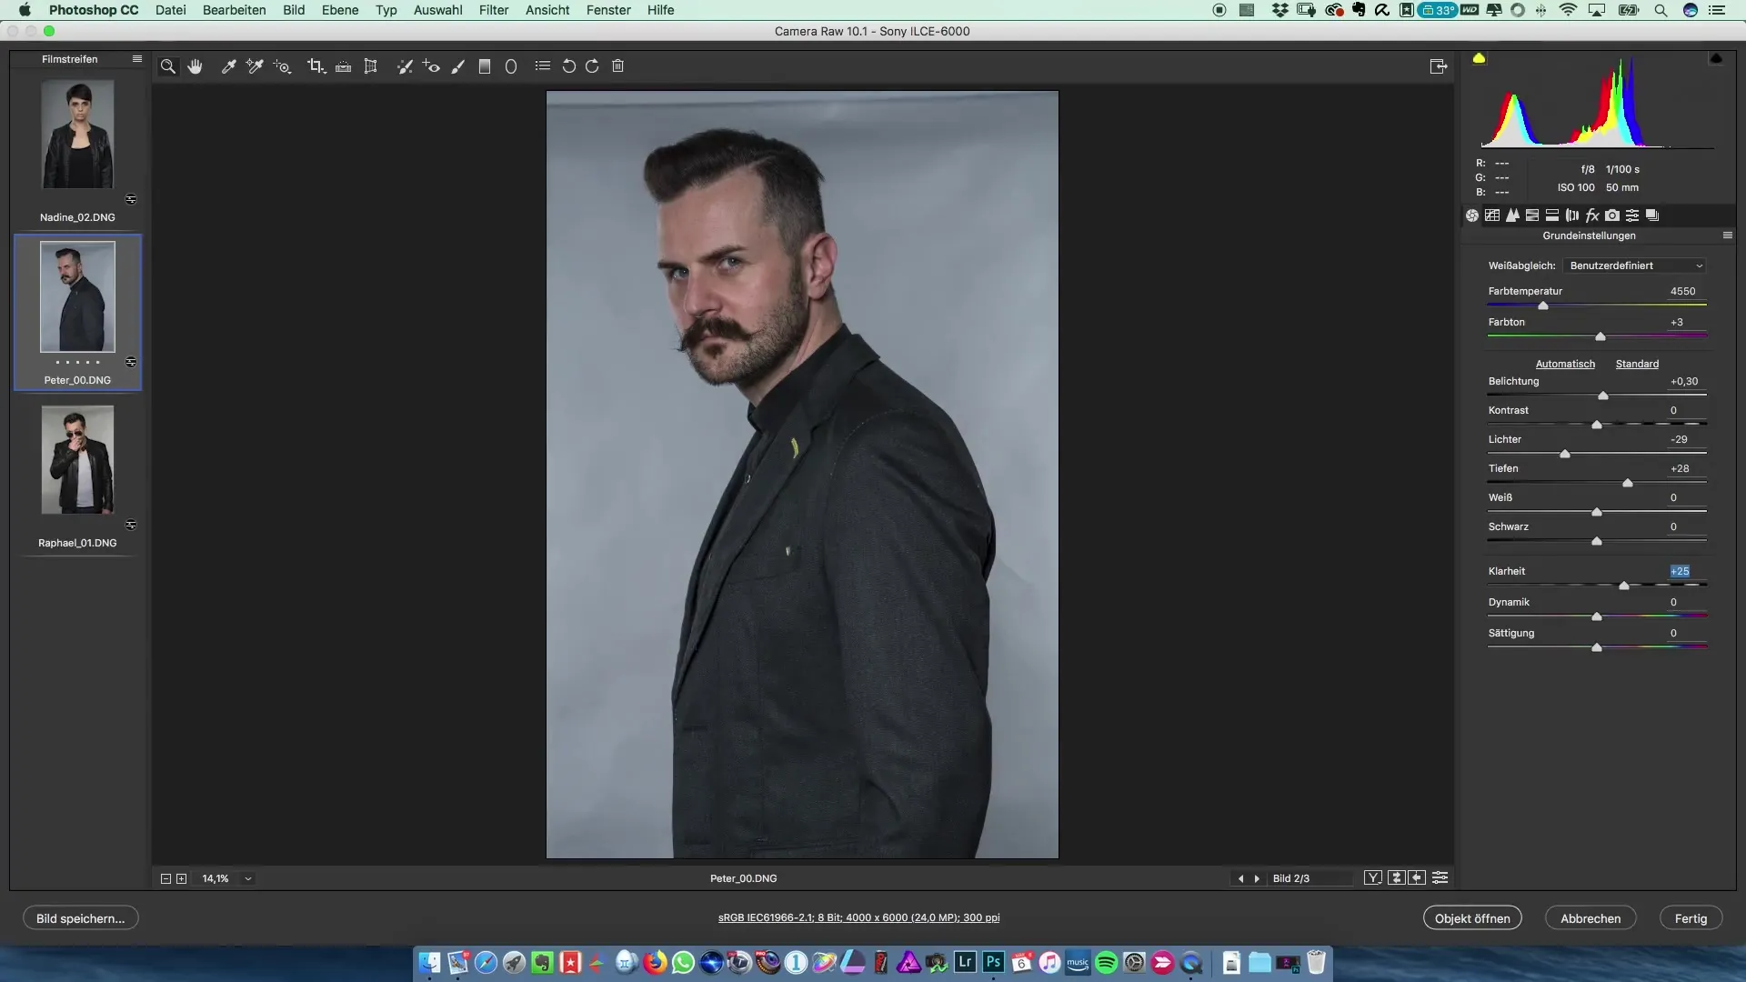Toggle shadow clipping warning in histogram
This screenshot has height=982, width=1746.
1479,58
